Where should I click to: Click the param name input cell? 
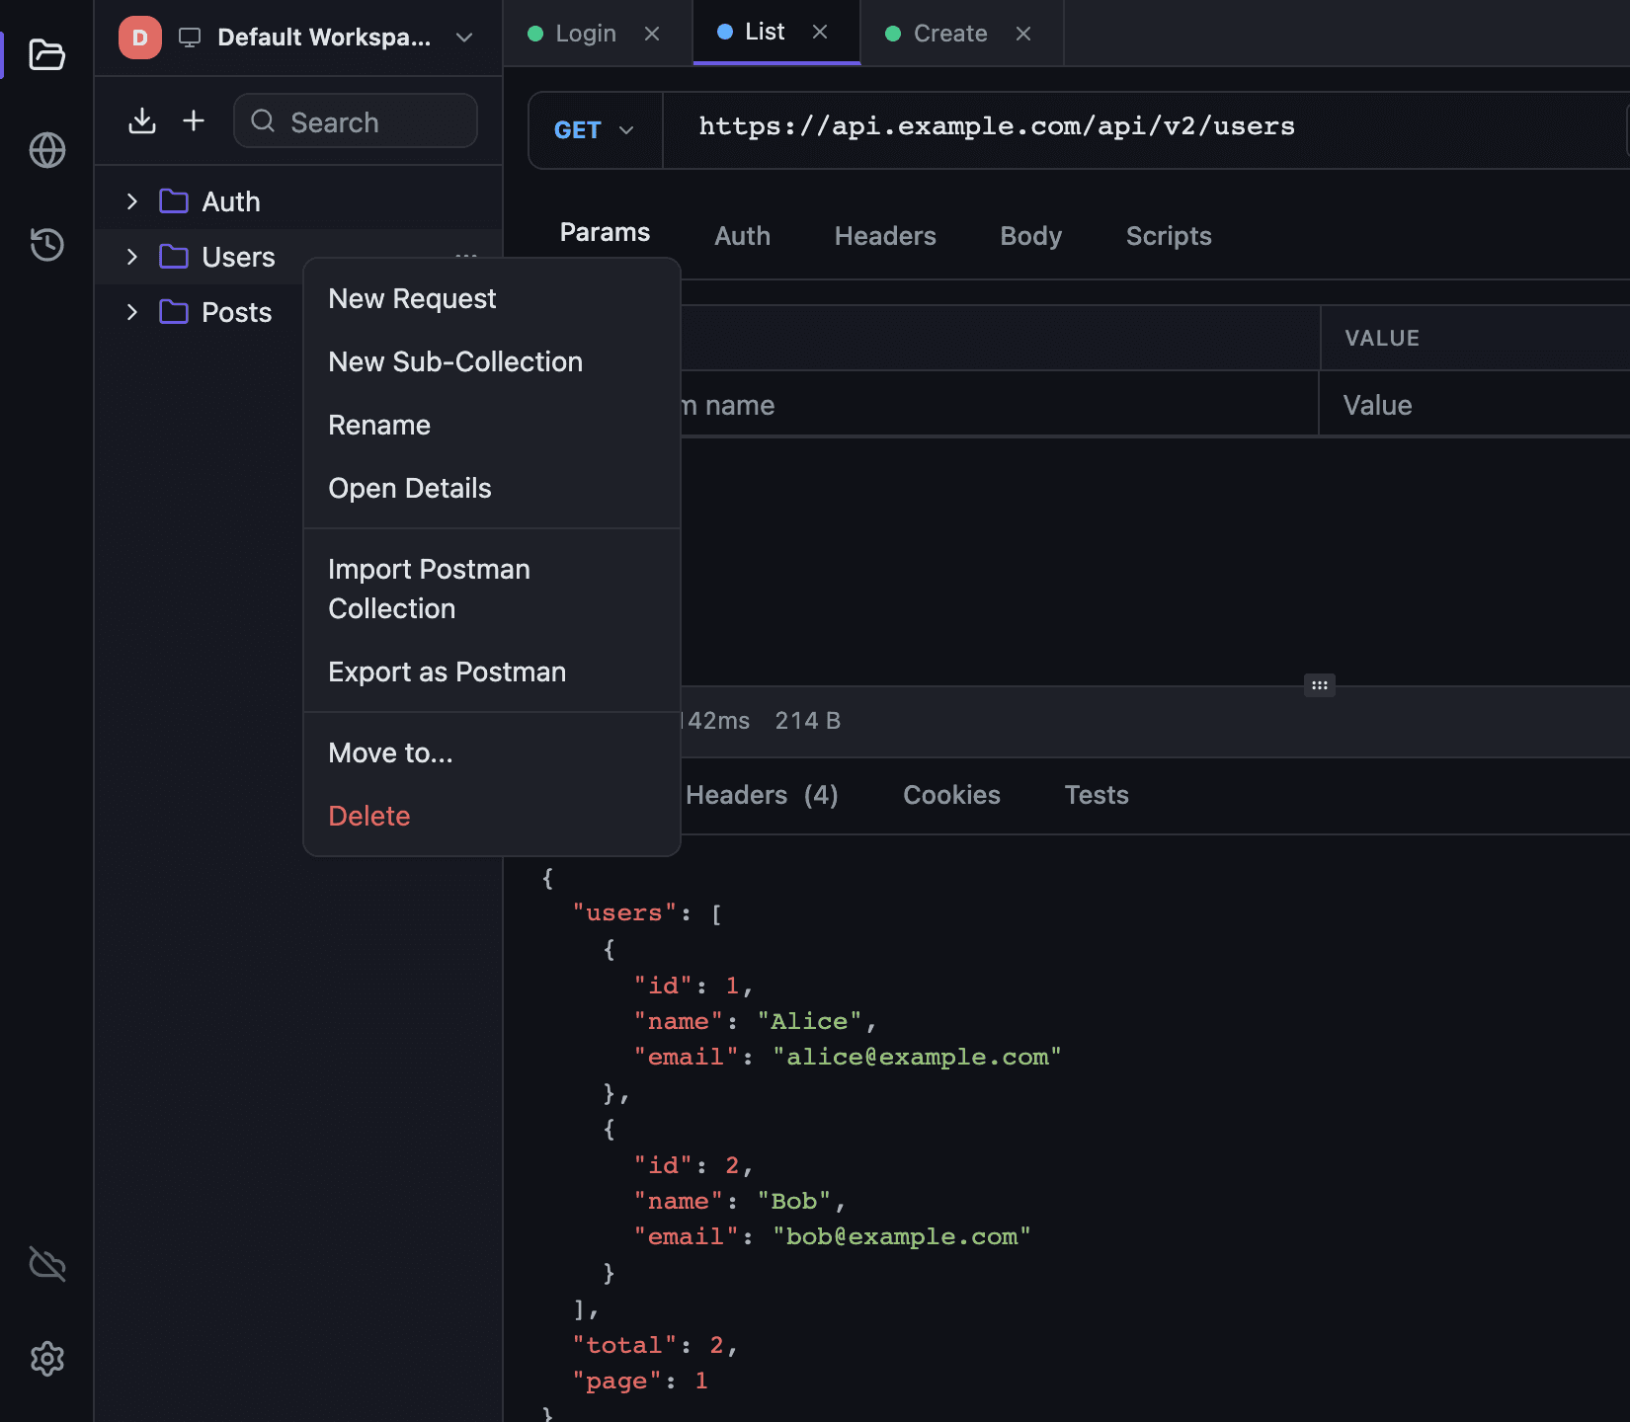click(1000, 404)
